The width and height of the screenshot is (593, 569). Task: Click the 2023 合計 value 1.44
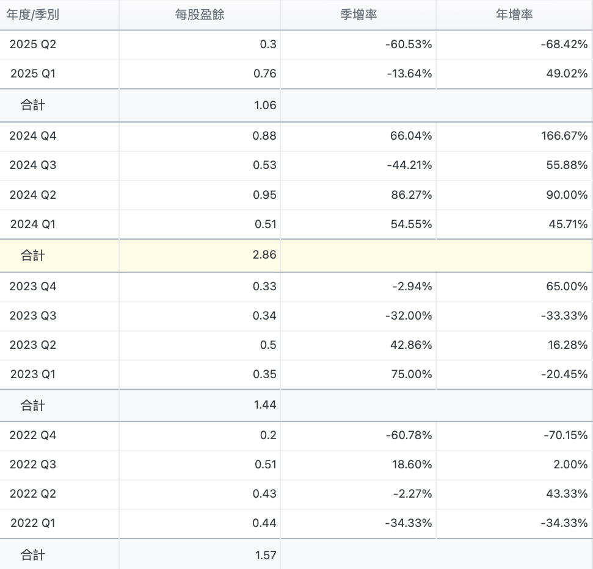coord(264,405)
